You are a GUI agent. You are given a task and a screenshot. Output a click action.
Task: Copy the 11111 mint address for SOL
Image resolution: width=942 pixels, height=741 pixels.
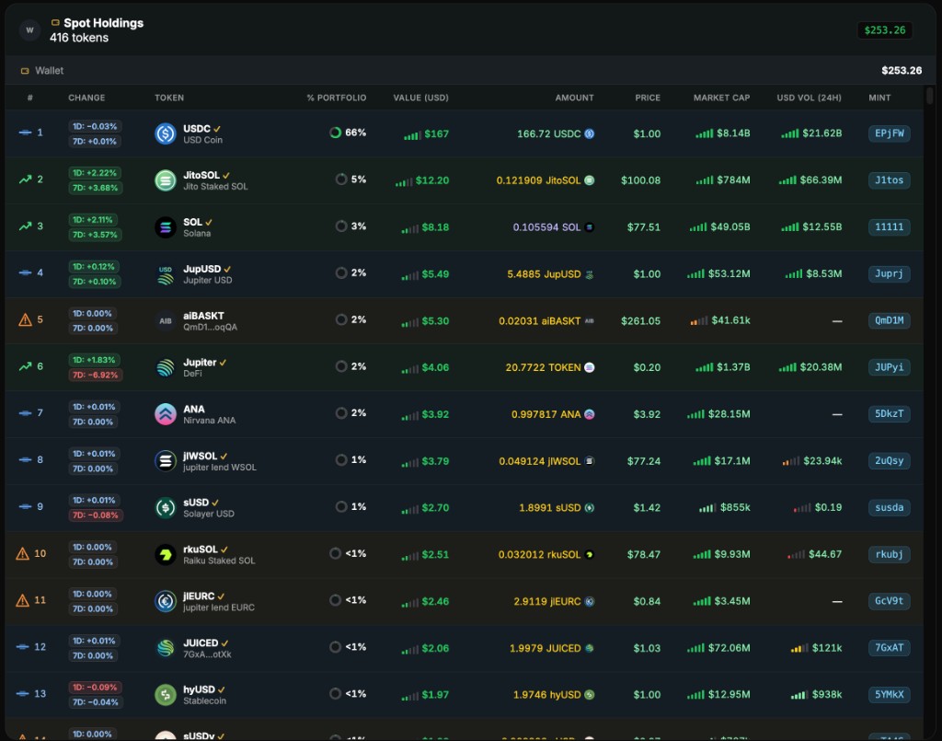click(890, 227)
